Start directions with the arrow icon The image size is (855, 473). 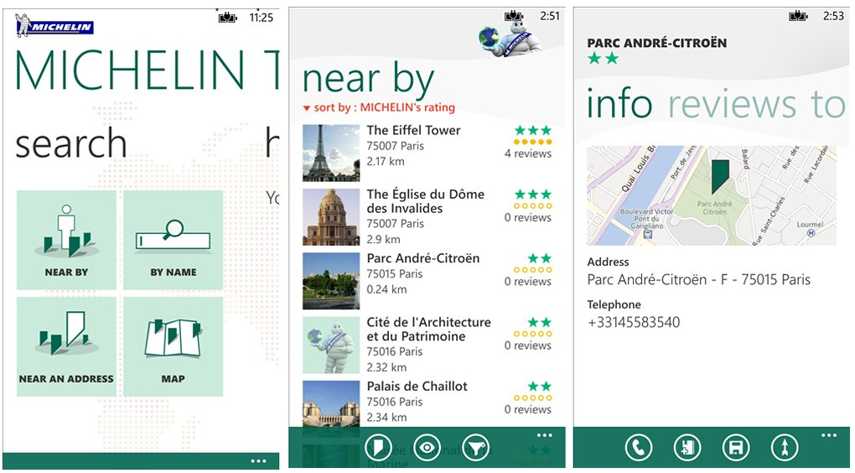click(x=785, y=448)
